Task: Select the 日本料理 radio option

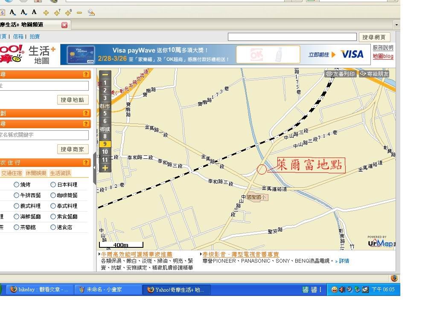Action: 53,185
